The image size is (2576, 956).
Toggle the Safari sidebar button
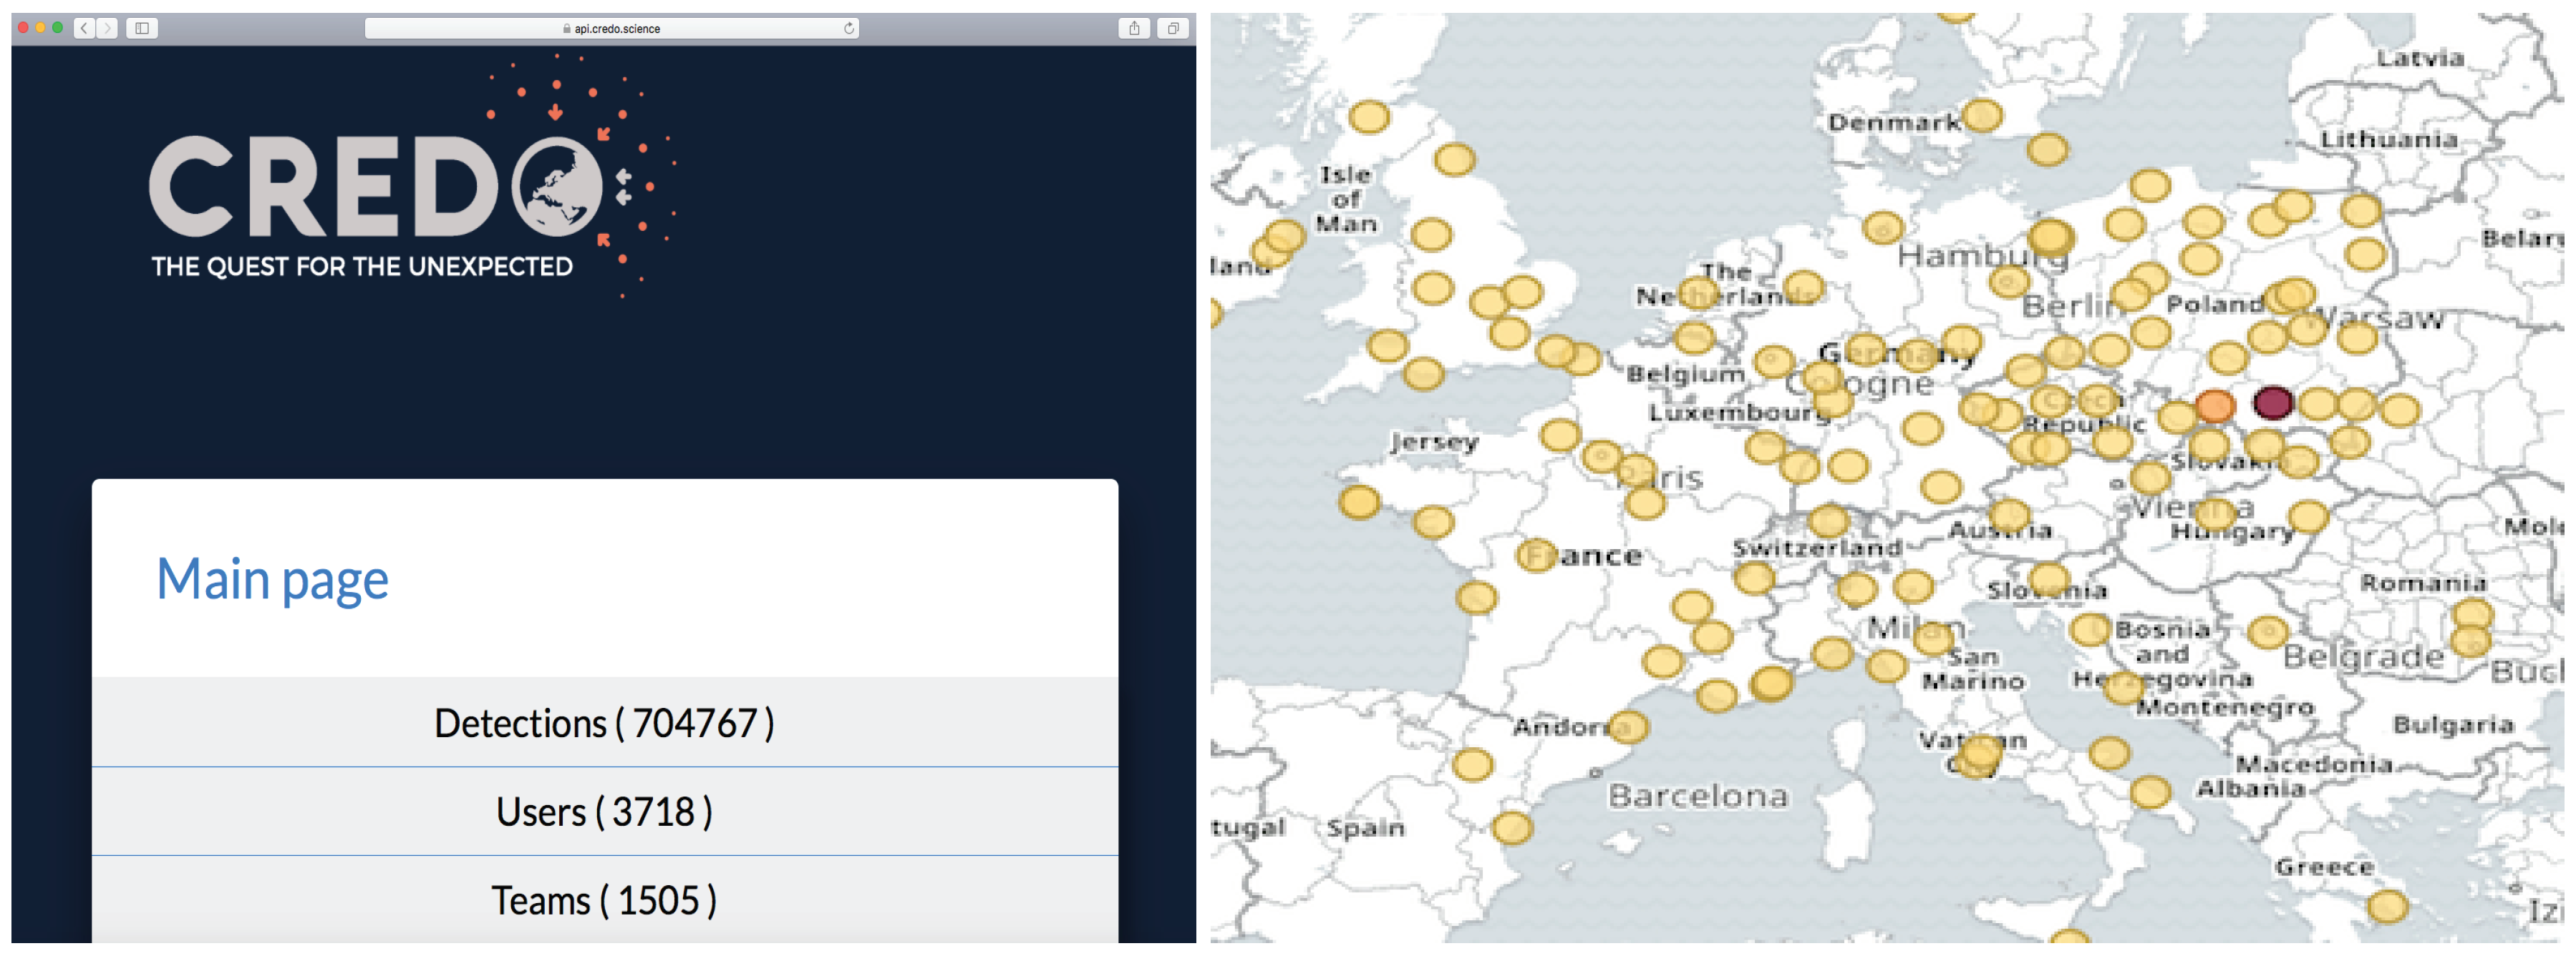click(x=142, y=28)
